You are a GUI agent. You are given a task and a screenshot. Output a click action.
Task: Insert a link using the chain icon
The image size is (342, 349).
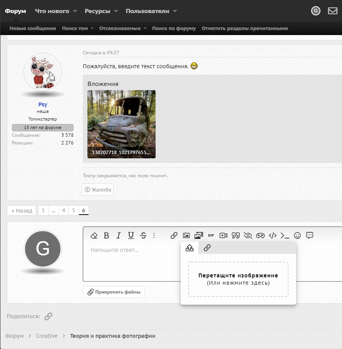tap(174, 235)
